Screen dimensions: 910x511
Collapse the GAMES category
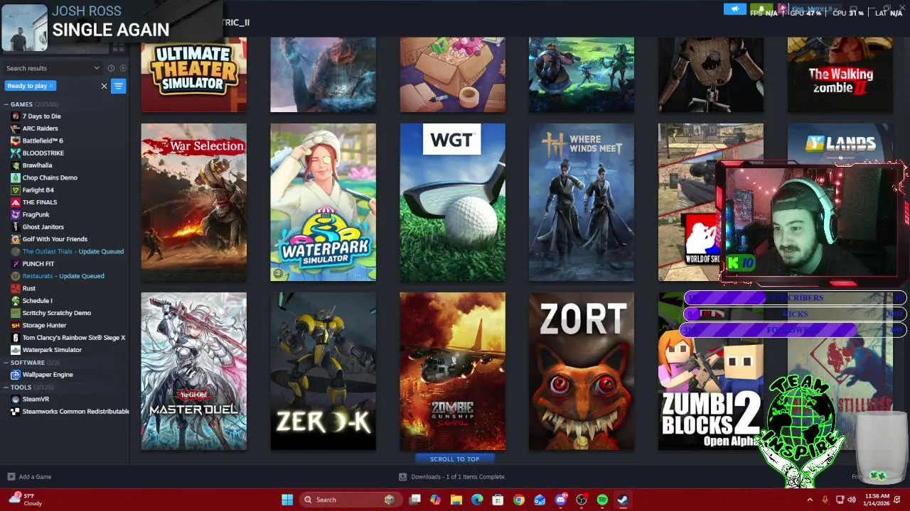pyautogui.click(x=6, y=104)
